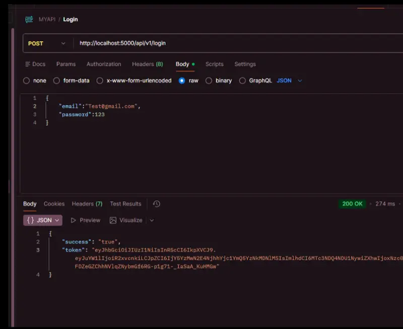Screen dimensions: 403x329
Task: Select the response Body tab
Action: [x=30, y=204]
